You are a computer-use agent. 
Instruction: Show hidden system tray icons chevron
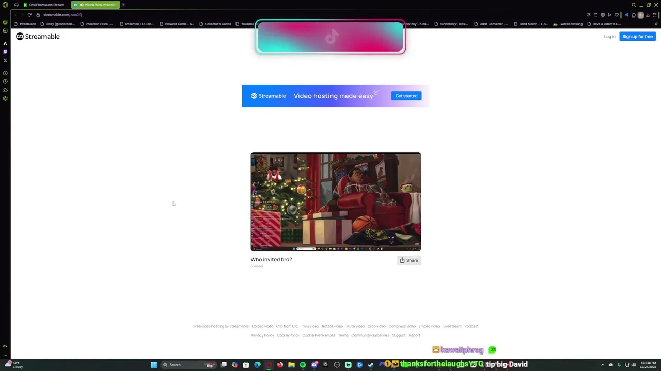[x=602, y=365]
